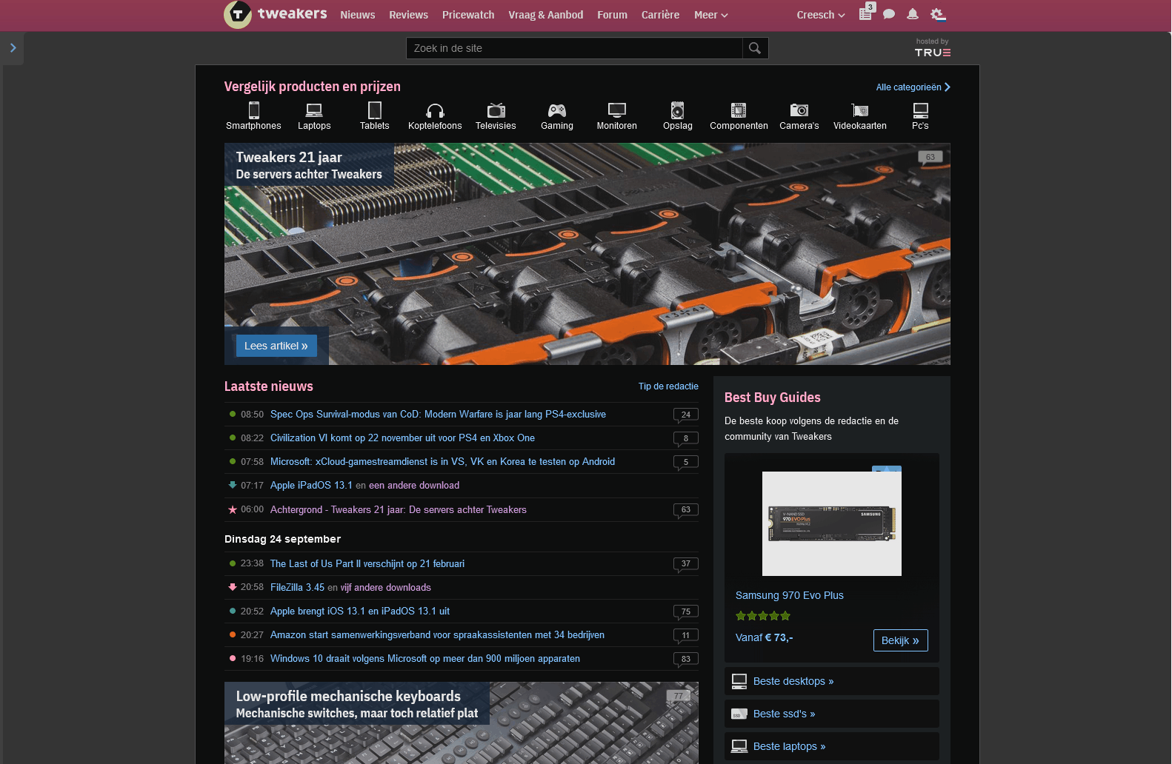
Task: Open comment count 5 for xCloud article
Action: pos(686,462)
